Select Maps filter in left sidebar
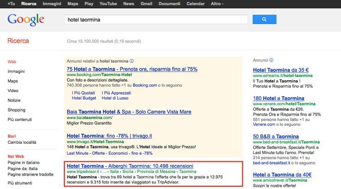 (12, 81)
